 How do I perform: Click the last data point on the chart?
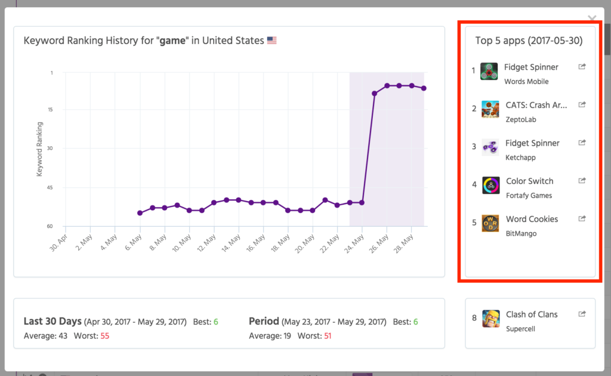[424, 88]
